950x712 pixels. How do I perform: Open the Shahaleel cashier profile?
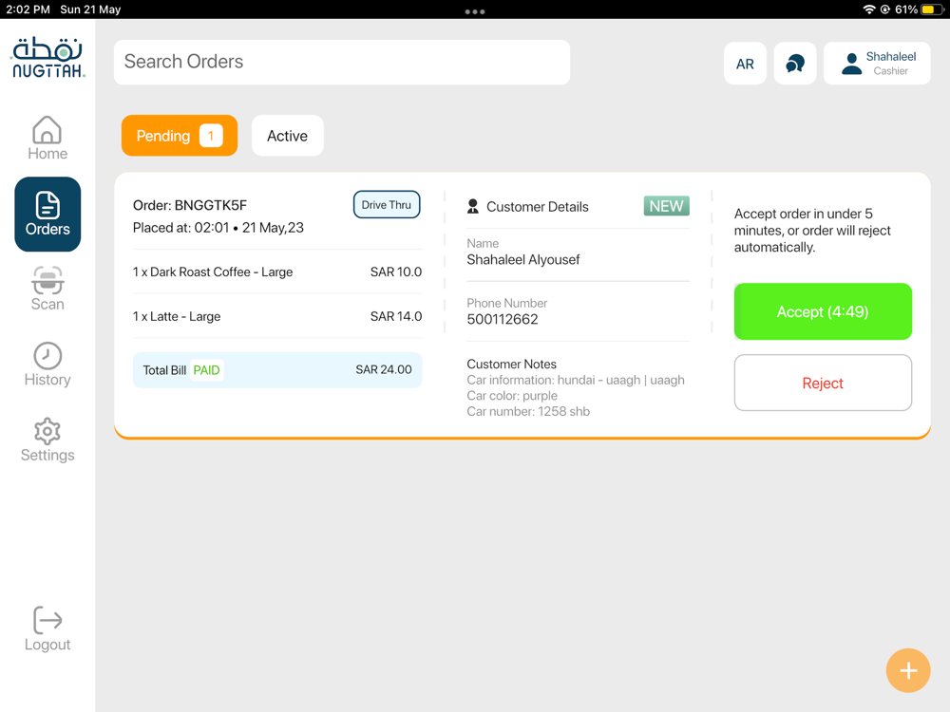877,63
